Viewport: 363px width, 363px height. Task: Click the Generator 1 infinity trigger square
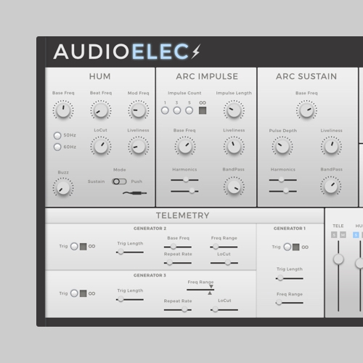pos(295,247)
